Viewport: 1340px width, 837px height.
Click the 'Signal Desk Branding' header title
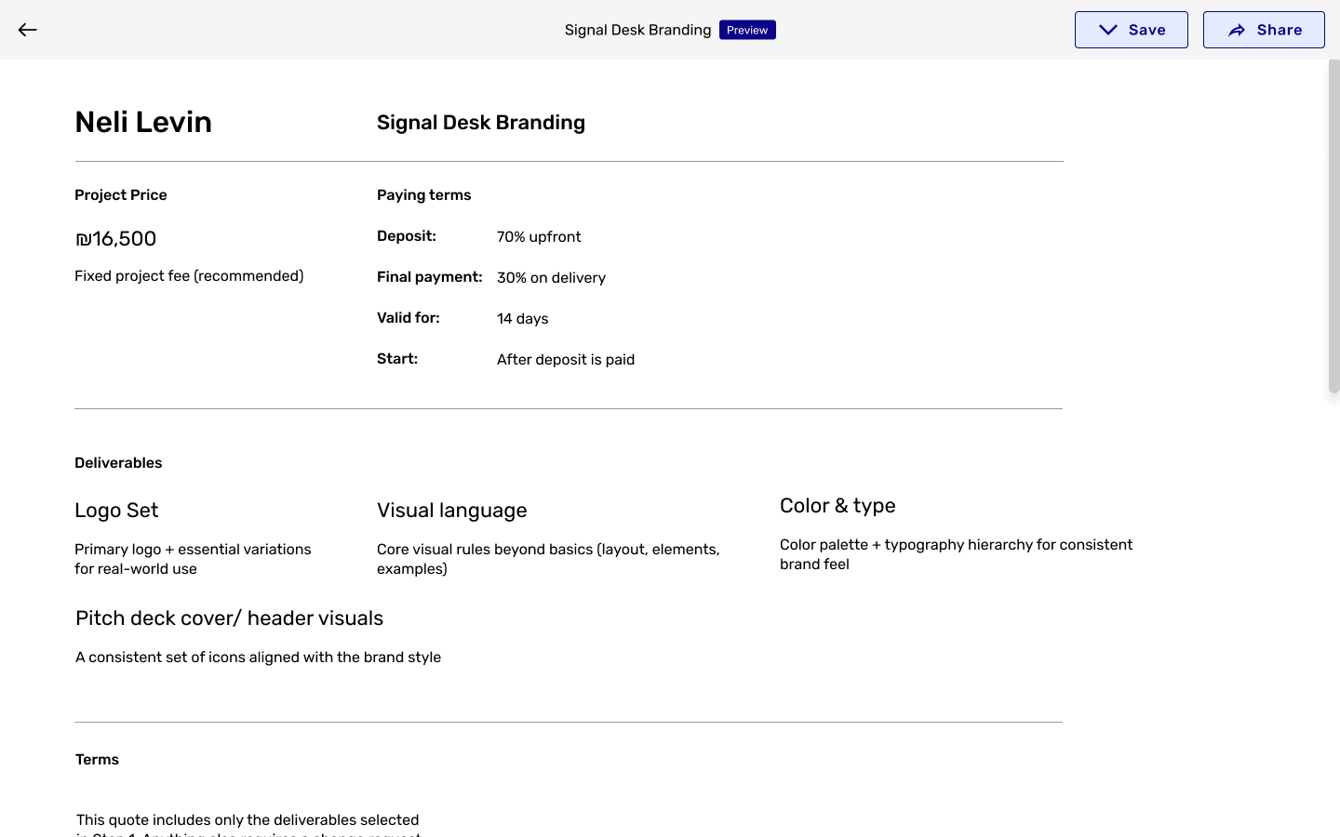coord(637,30)
